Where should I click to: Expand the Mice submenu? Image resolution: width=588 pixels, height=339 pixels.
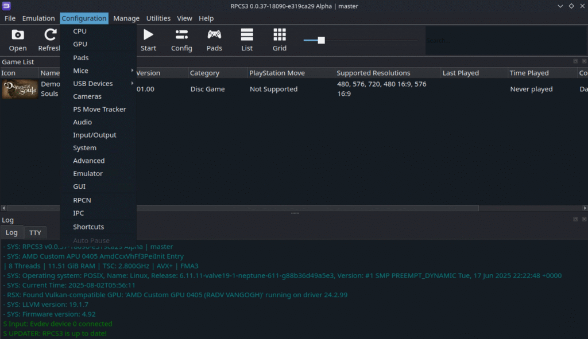pos(98,71)
